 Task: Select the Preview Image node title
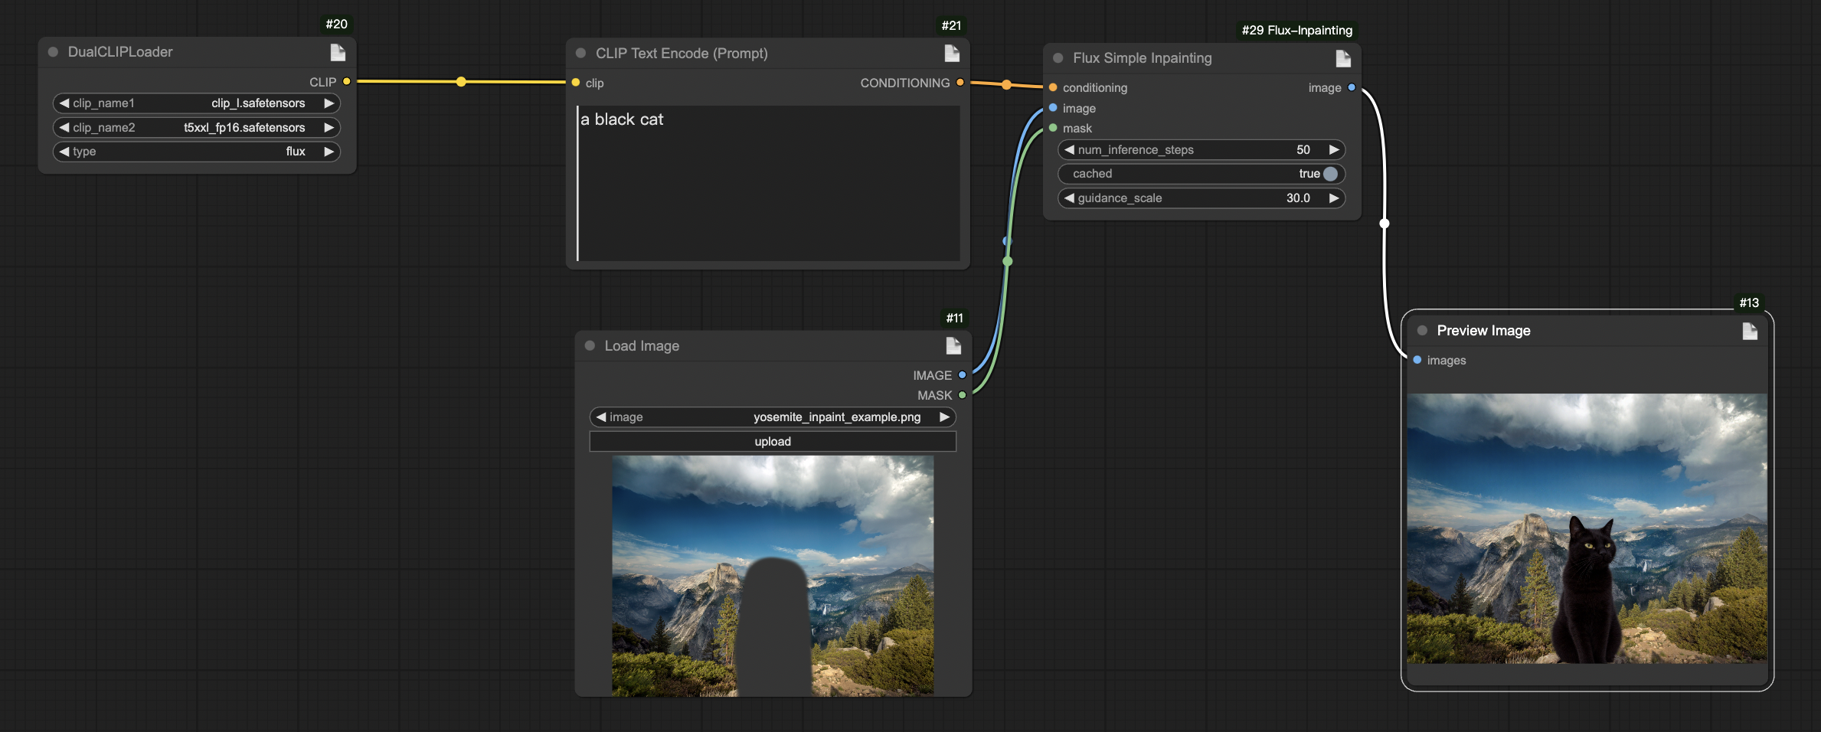[1483, 331]
